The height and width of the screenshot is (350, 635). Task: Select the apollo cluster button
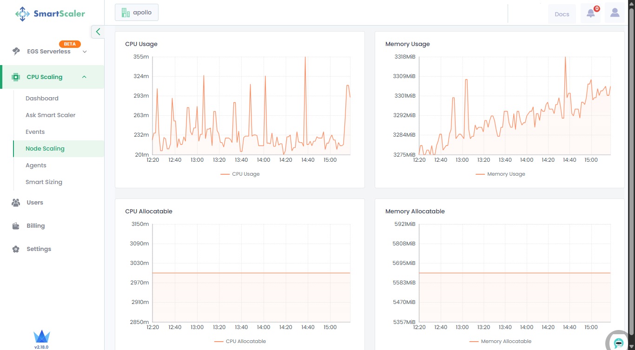137,13
